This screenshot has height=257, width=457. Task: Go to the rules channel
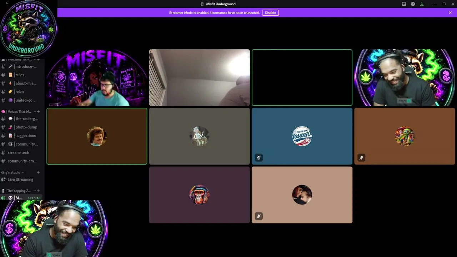(x=22, y=75)
